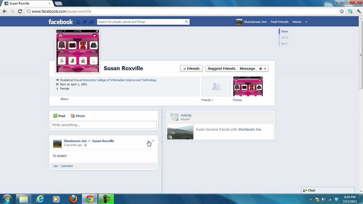
Task: Focus the 'Write something...' box
Action: click(104, 125)
